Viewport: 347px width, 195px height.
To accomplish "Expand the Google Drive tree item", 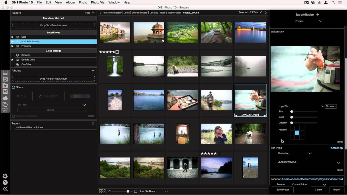I will (12, 60).
